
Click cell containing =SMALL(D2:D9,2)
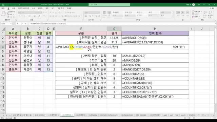(155, 56)
